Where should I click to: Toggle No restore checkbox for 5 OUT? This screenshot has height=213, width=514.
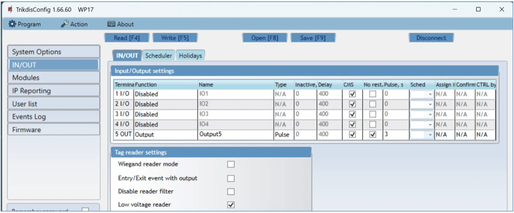(373, 135)
